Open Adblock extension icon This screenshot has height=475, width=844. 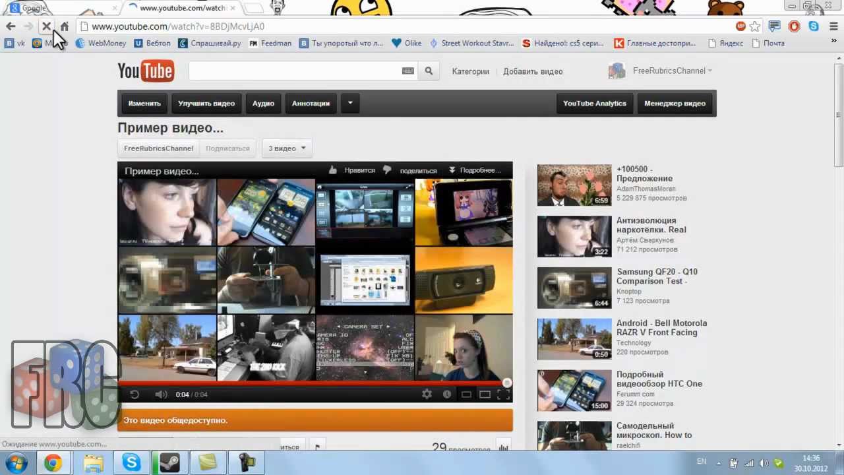tap(741, 26)
